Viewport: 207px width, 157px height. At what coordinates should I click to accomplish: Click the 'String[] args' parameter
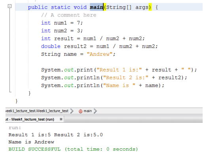click(x=127, y=7)
